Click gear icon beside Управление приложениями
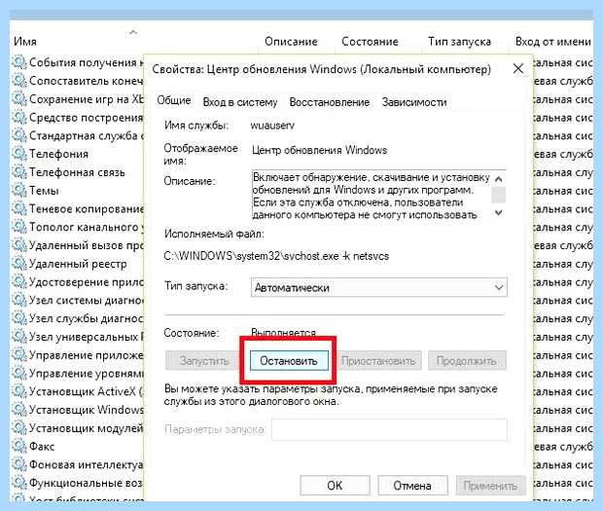Image resolution: width=603 pixels, height=511 pixels. 19,354
